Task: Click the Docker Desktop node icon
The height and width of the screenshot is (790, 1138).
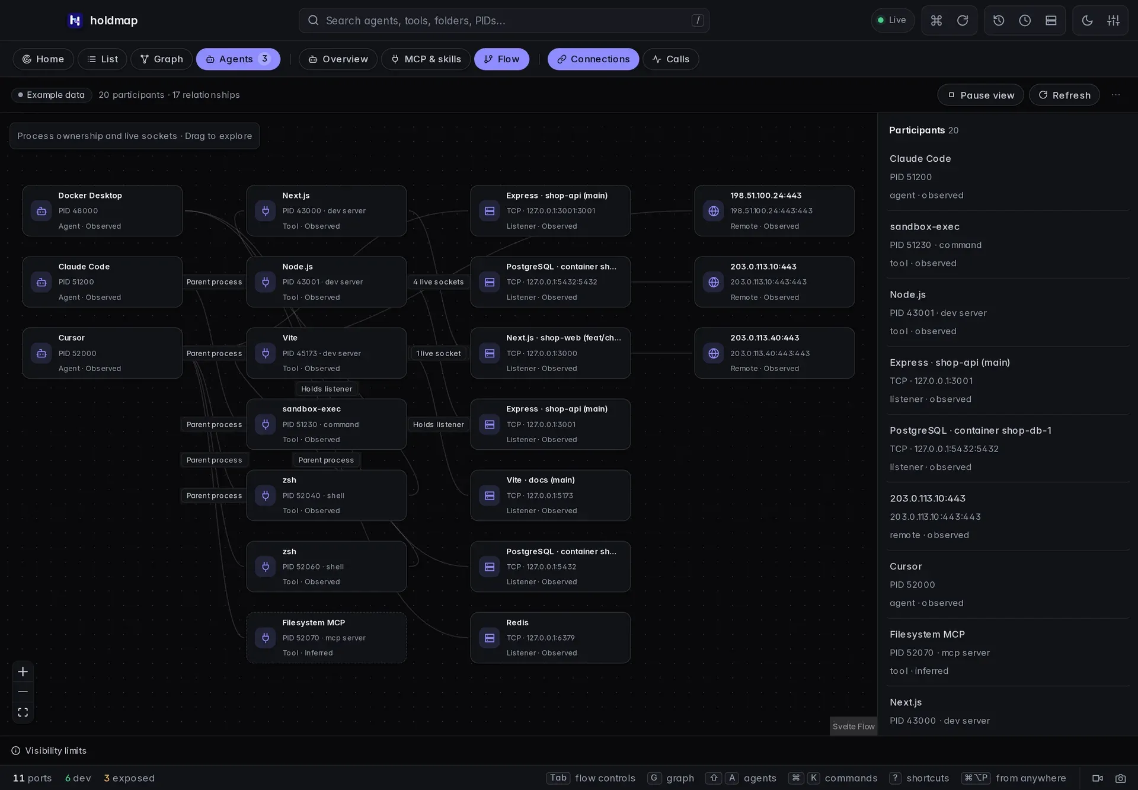Action: (41, 211)
